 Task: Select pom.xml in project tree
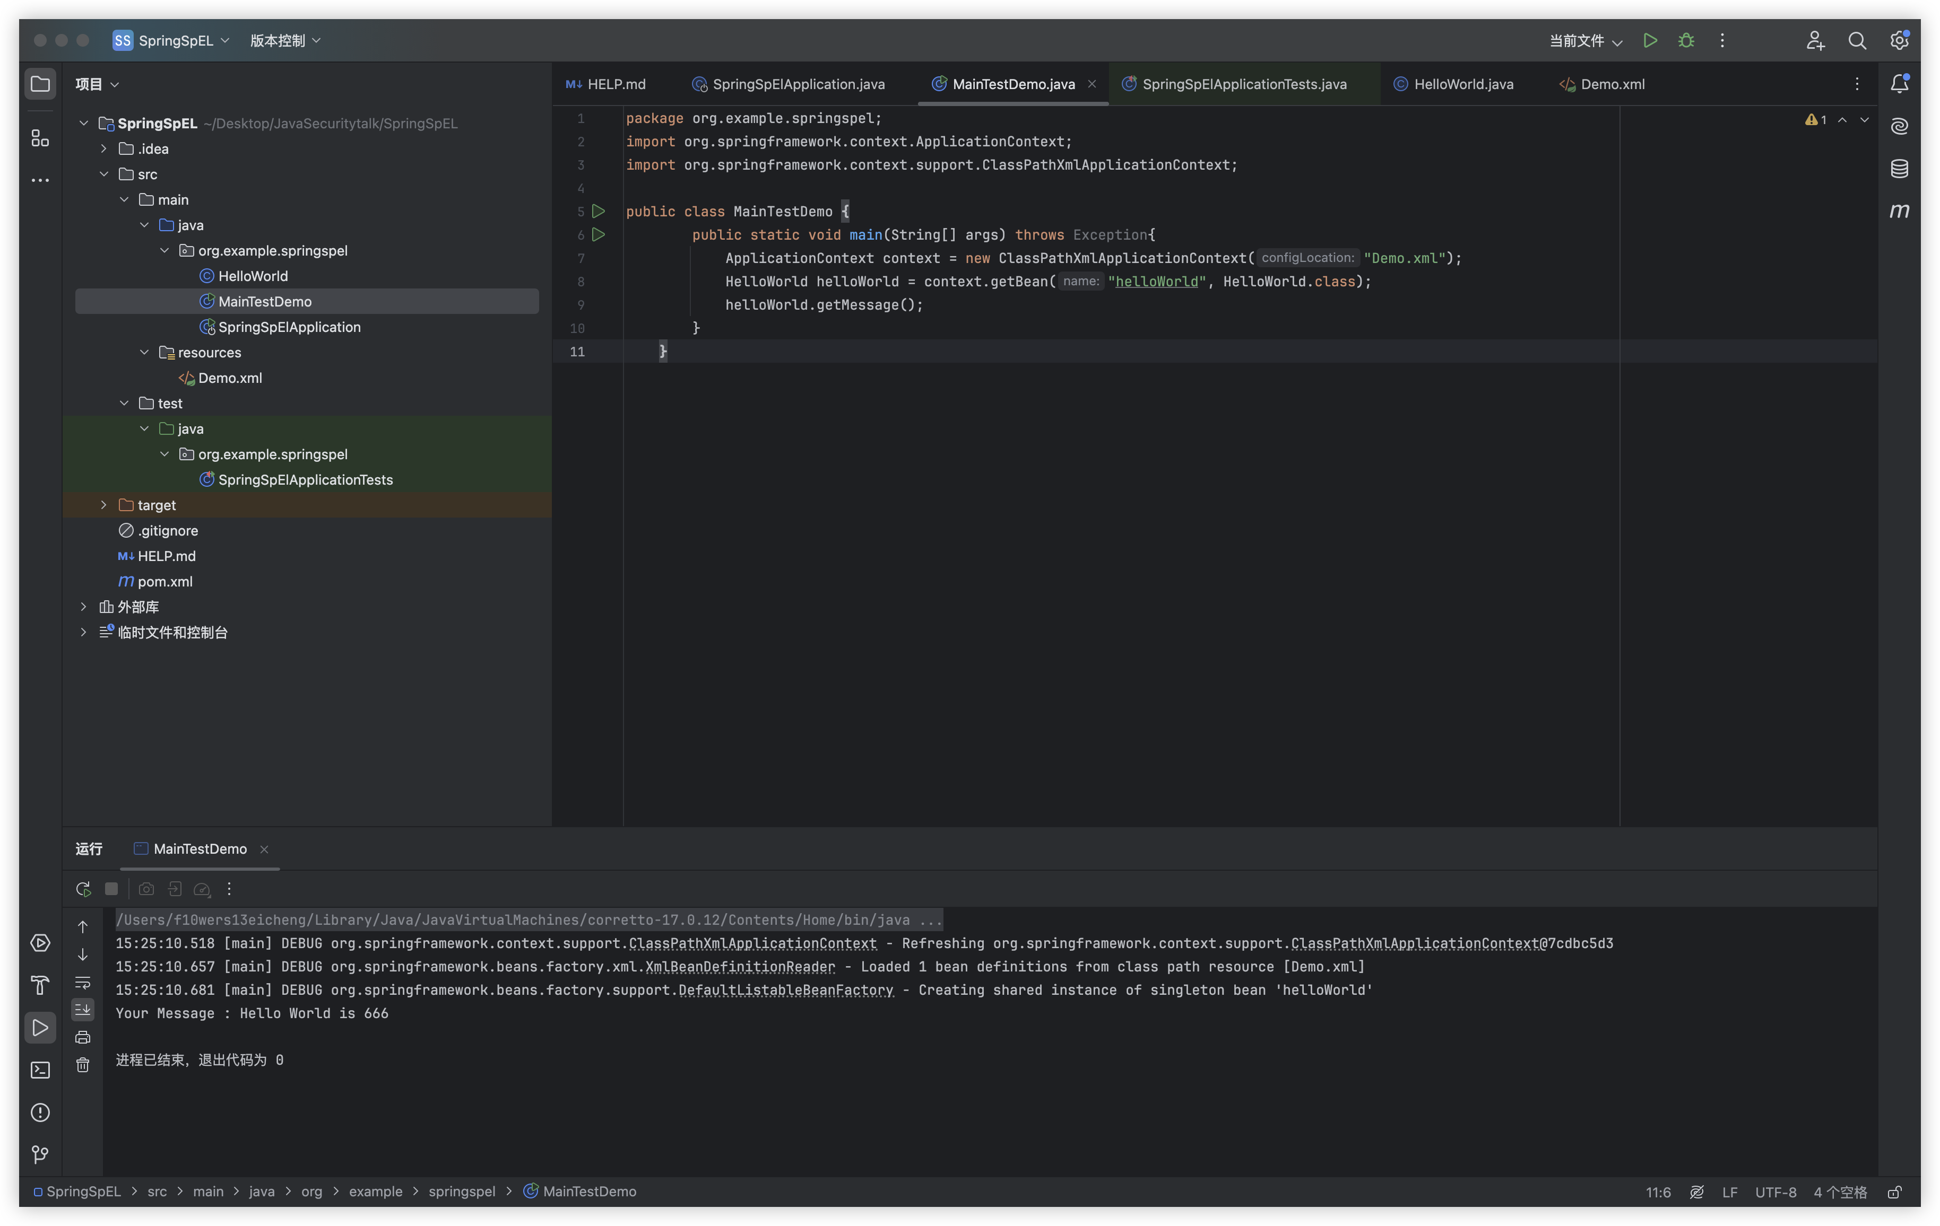[x=164, y=581]
